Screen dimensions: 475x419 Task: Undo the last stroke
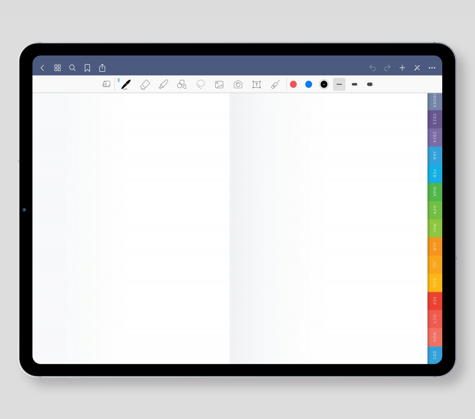(x=372, y=68)
